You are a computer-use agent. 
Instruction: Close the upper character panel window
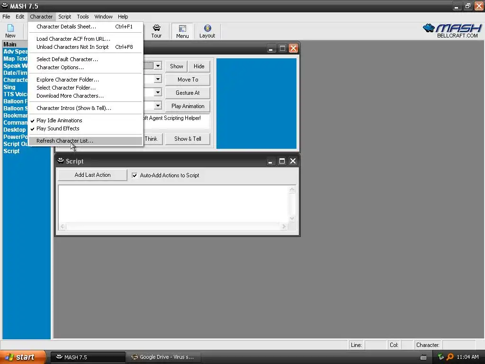point(293,48)
